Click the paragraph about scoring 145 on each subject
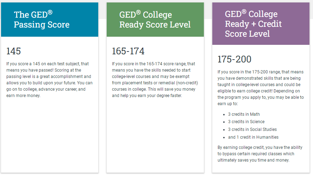The image size is (313, 175). [x=50, y=80]
